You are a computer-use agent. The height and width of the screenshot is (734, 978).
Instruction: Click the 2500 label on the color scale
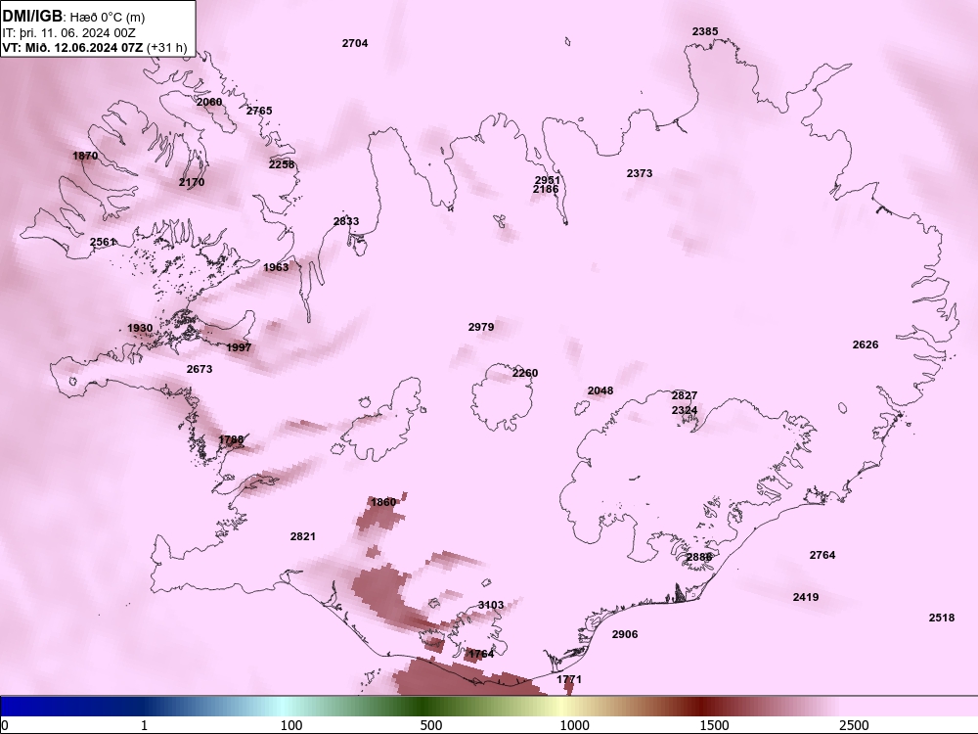[x=854, y=725]
